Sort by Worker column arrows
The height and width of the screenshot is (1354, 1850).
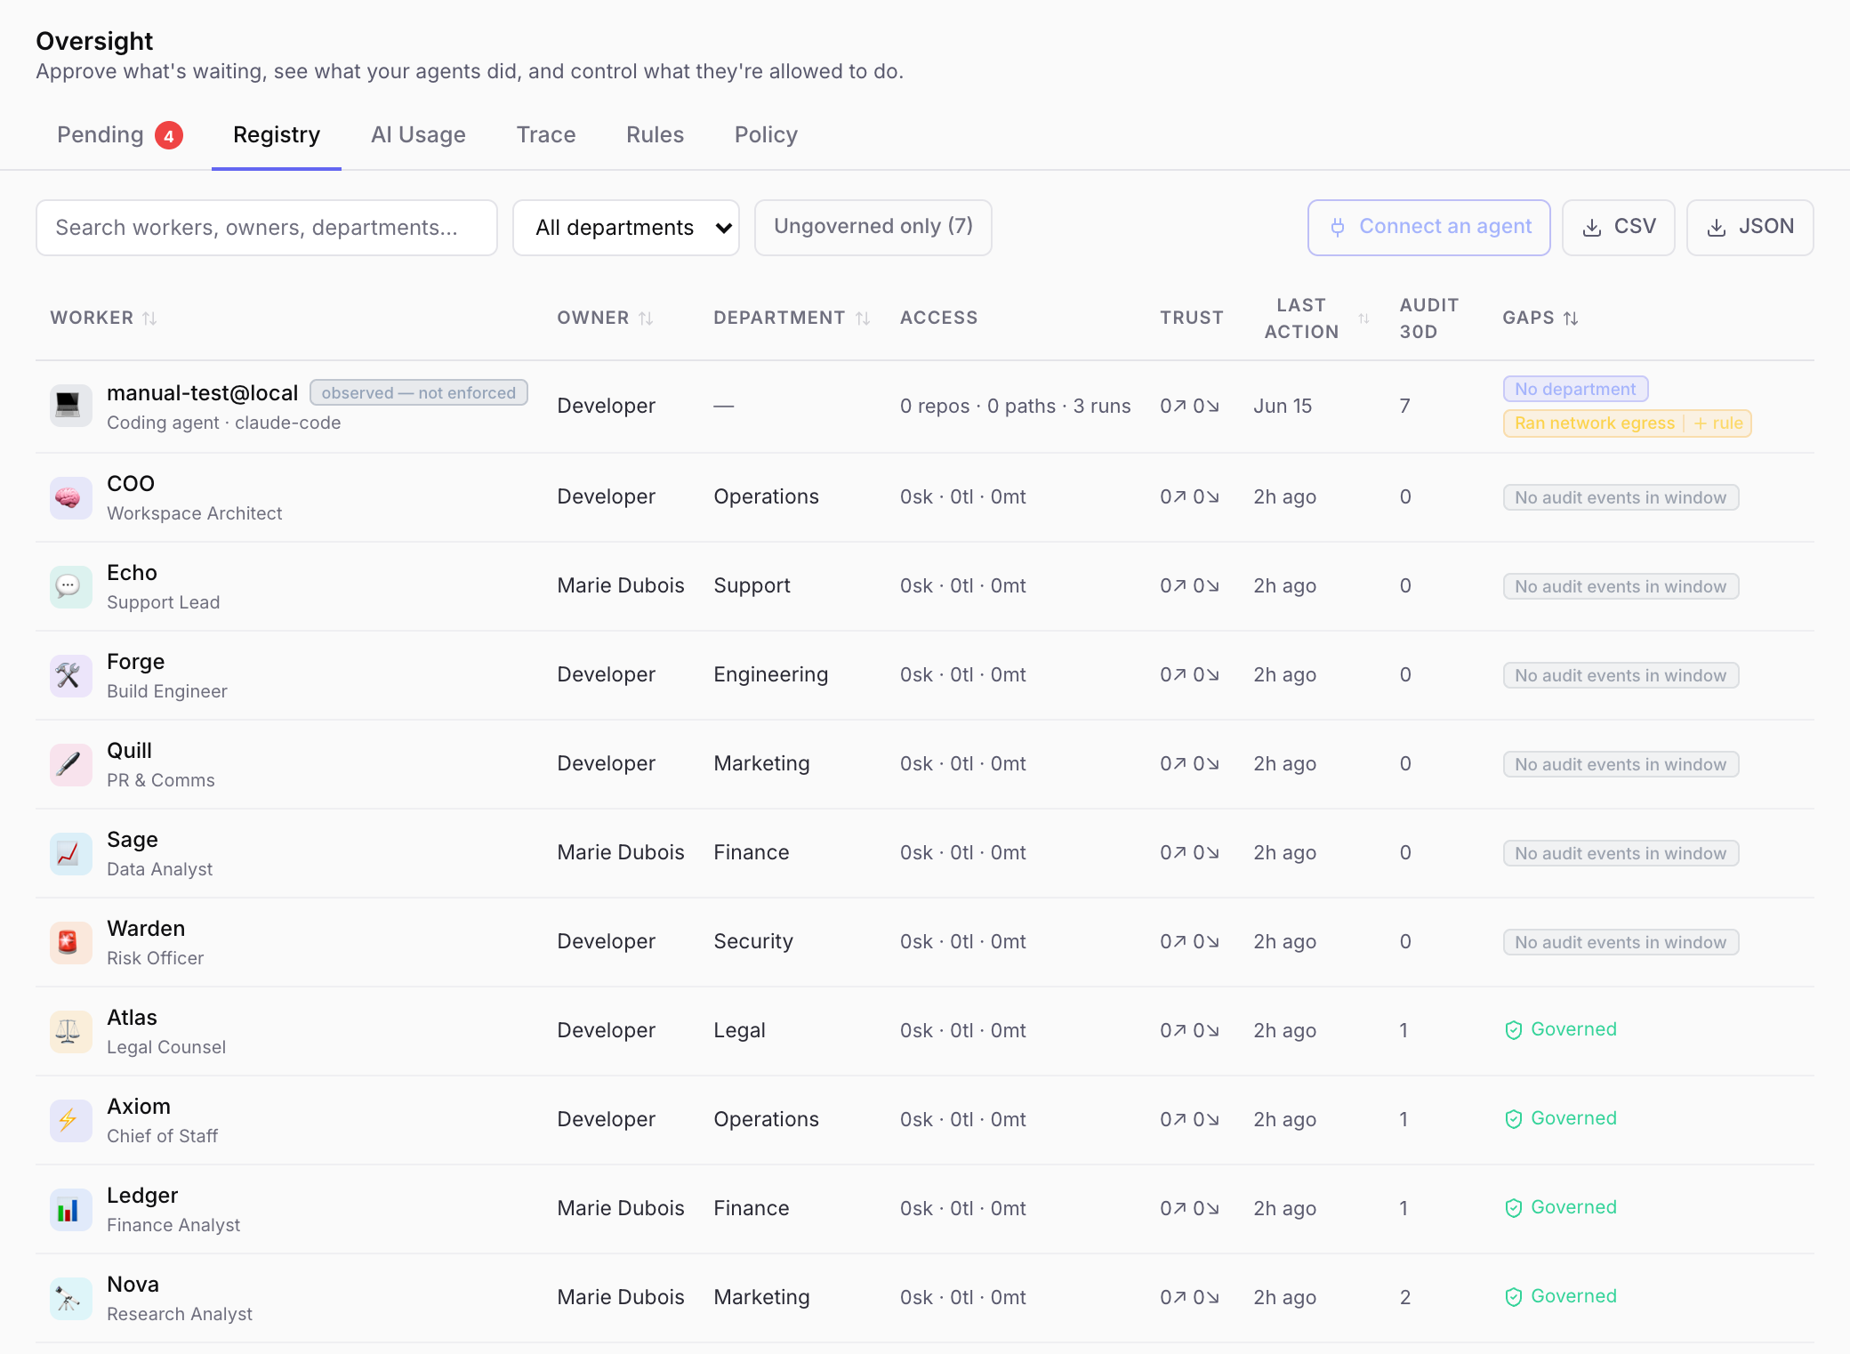click(149, 318)
